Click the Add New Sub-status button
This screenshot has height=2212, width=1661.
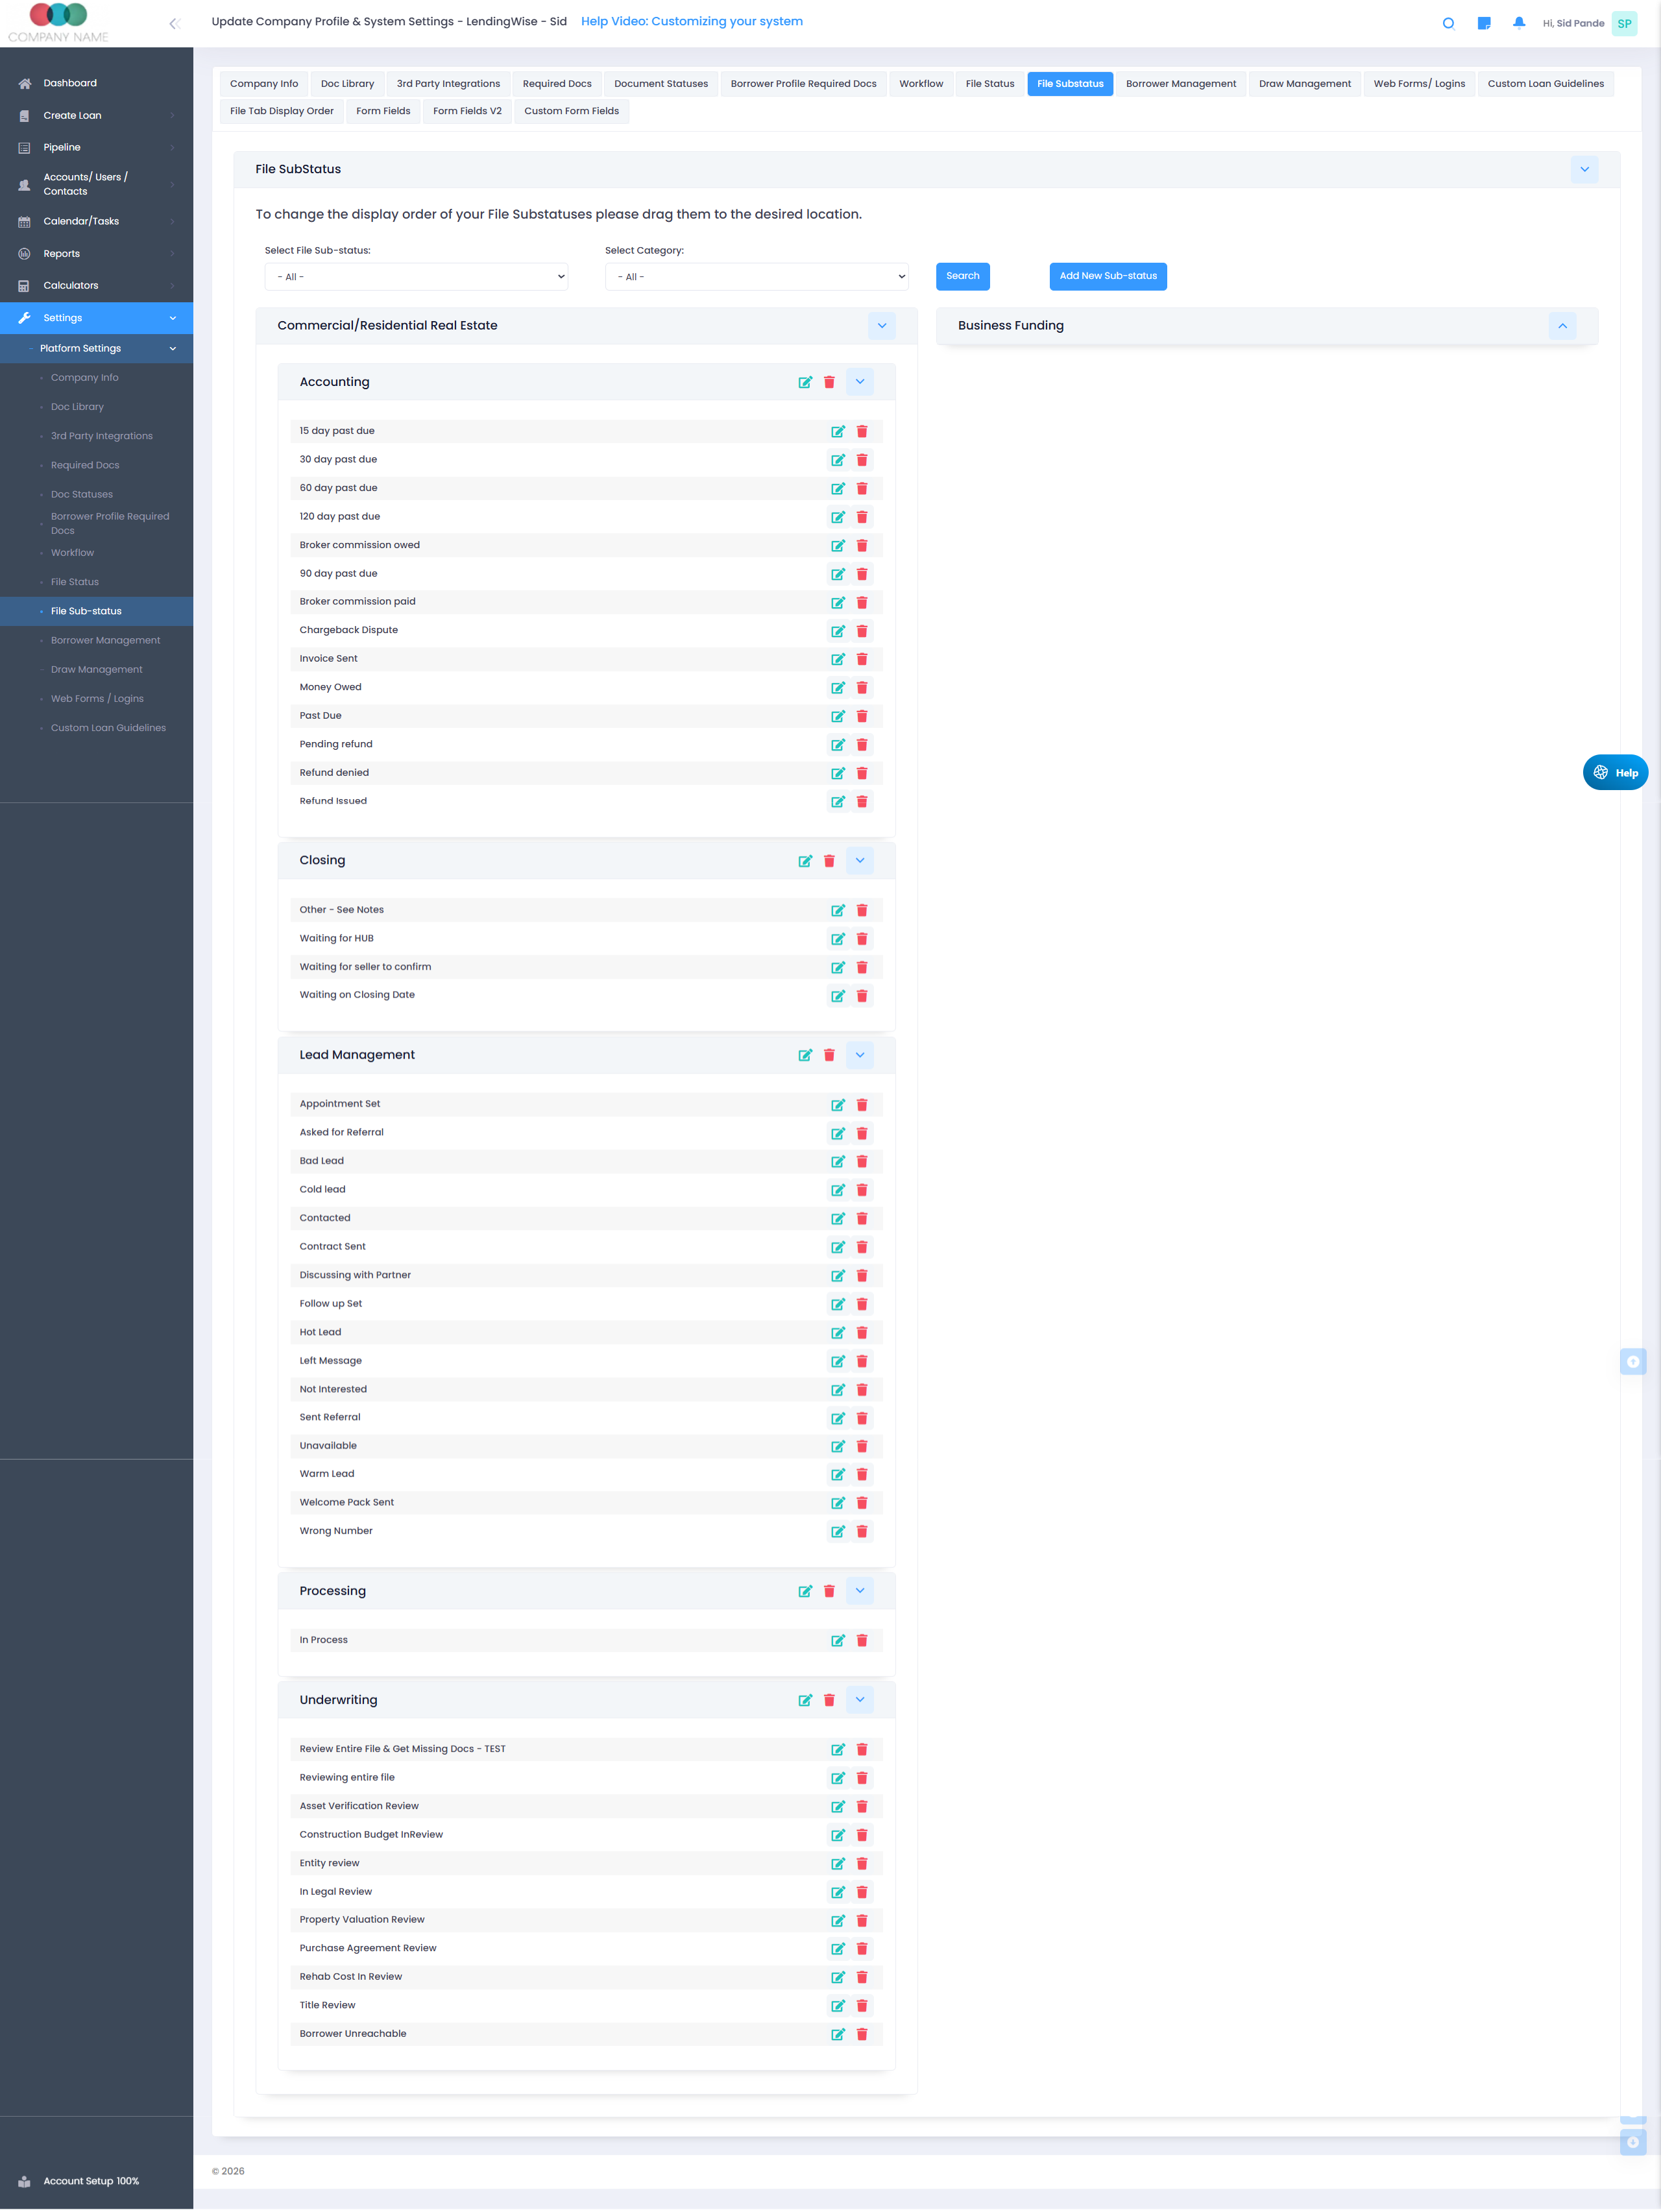click(1107, 276)
